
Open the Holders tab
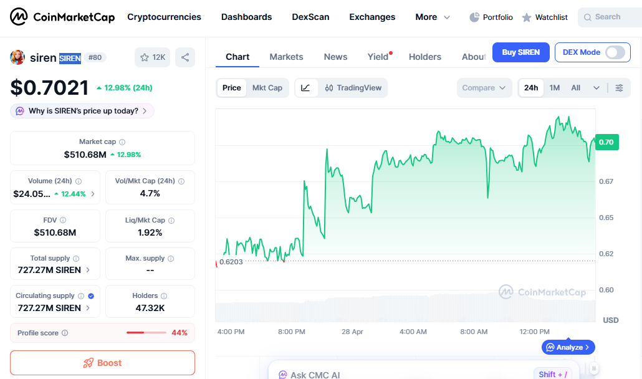click(425, 57)
